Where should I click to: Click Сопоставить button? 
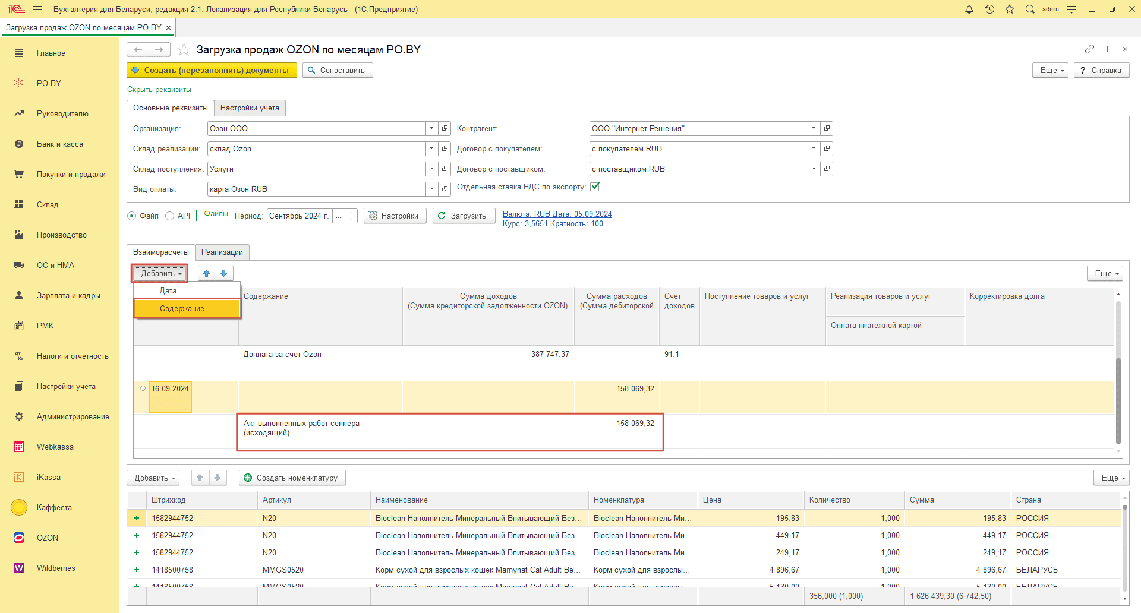coord(338,70)
